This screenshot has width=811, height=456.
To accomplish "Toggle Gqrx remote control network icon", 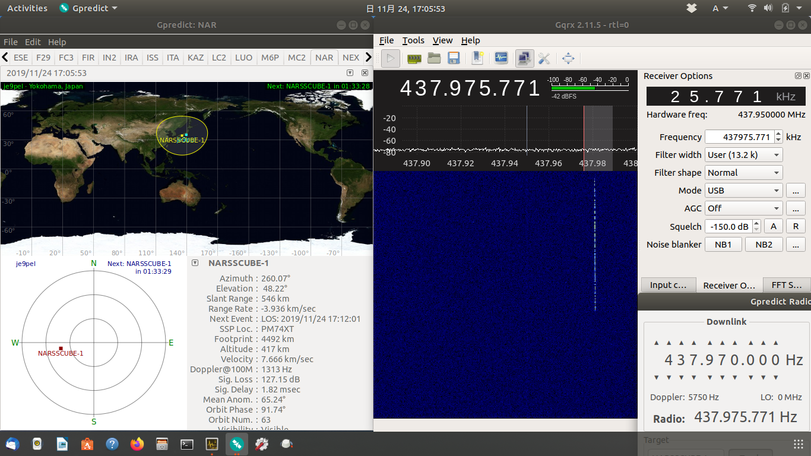I will coord(524,58).
